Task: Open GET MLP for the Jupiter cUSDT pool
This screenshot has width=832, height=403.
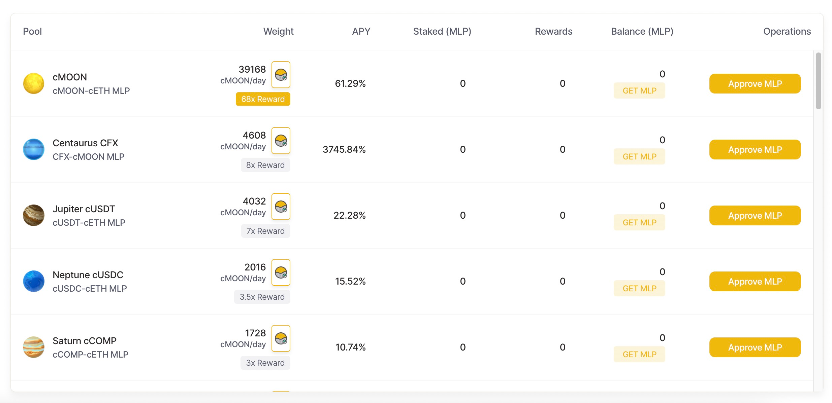Action: (639, 223)
